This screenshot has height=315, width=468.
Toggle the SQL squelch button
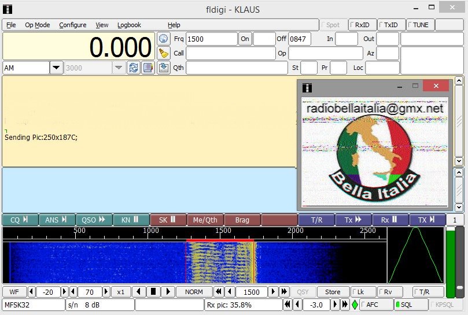point(411,305)
